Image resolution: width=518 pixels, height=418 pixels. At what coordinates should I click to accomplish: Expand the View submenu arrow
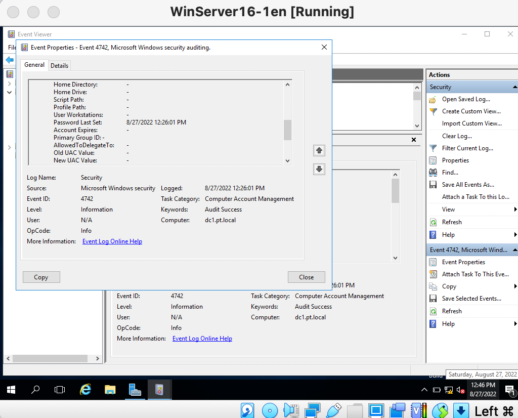point(515,210)
